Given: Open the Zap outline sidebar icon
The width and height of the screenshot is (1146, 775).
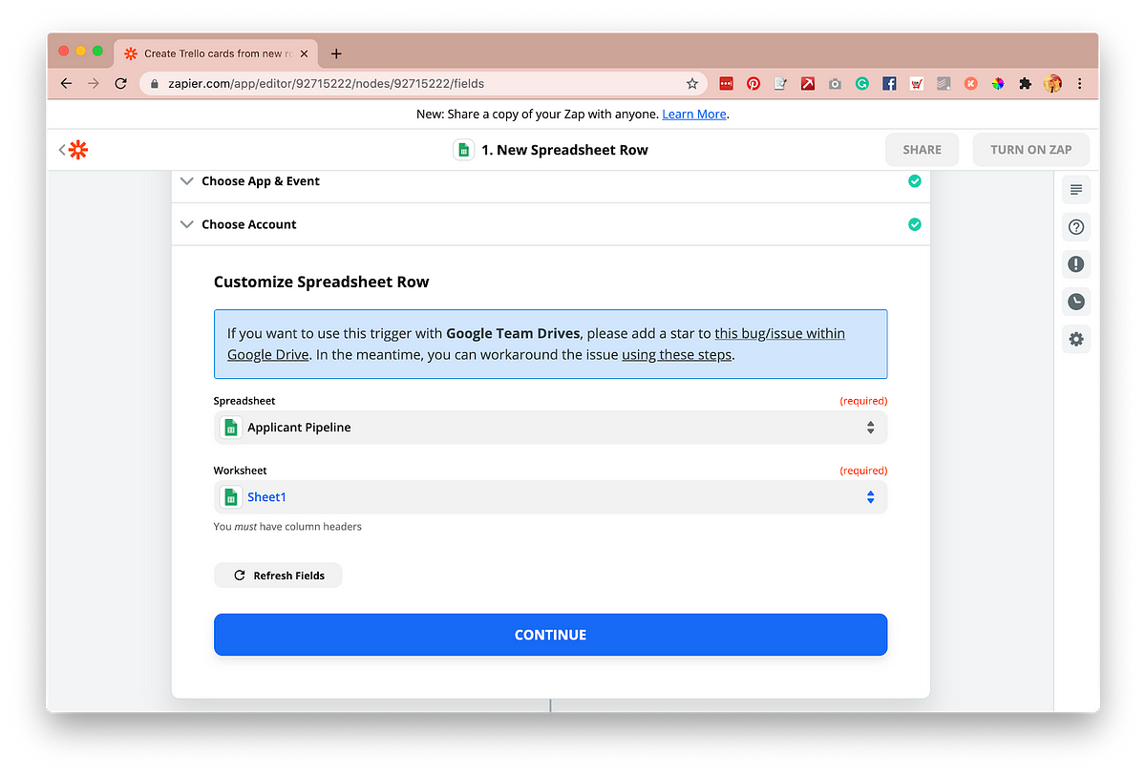Looking at the screenshot, I should [x=1076, y=190].
